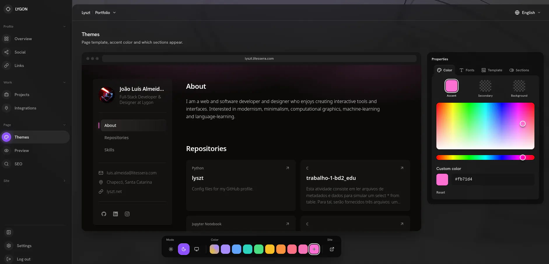Screen dimensions: 549x264
Task: Open the Portfolio dropdown in header
Action: click(x=106, y=13)
